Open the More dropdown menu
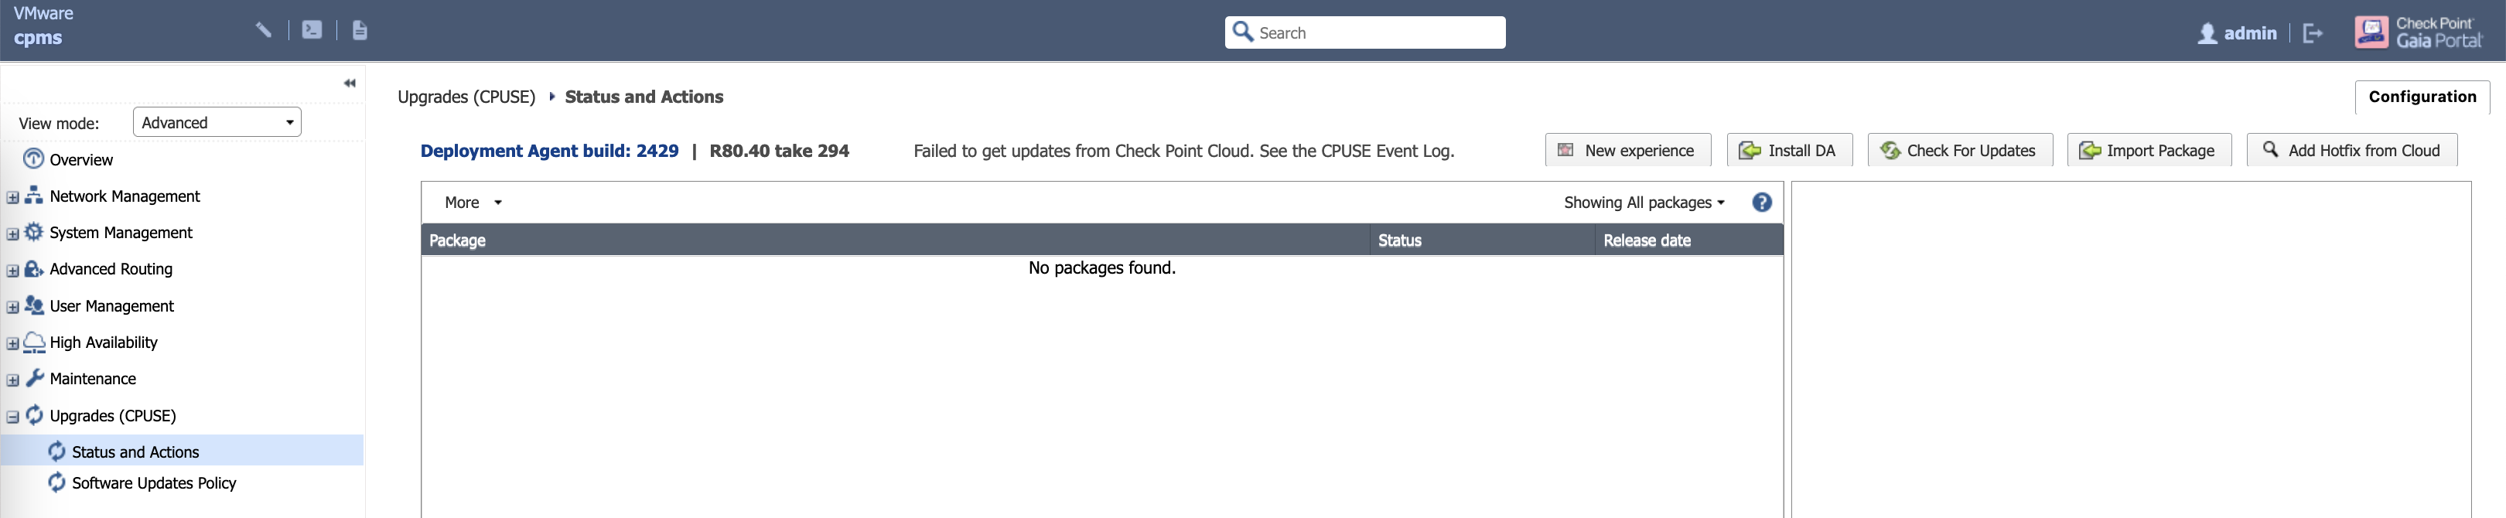Viewport: 2506px width, 518px height. [x=473, y=202]
